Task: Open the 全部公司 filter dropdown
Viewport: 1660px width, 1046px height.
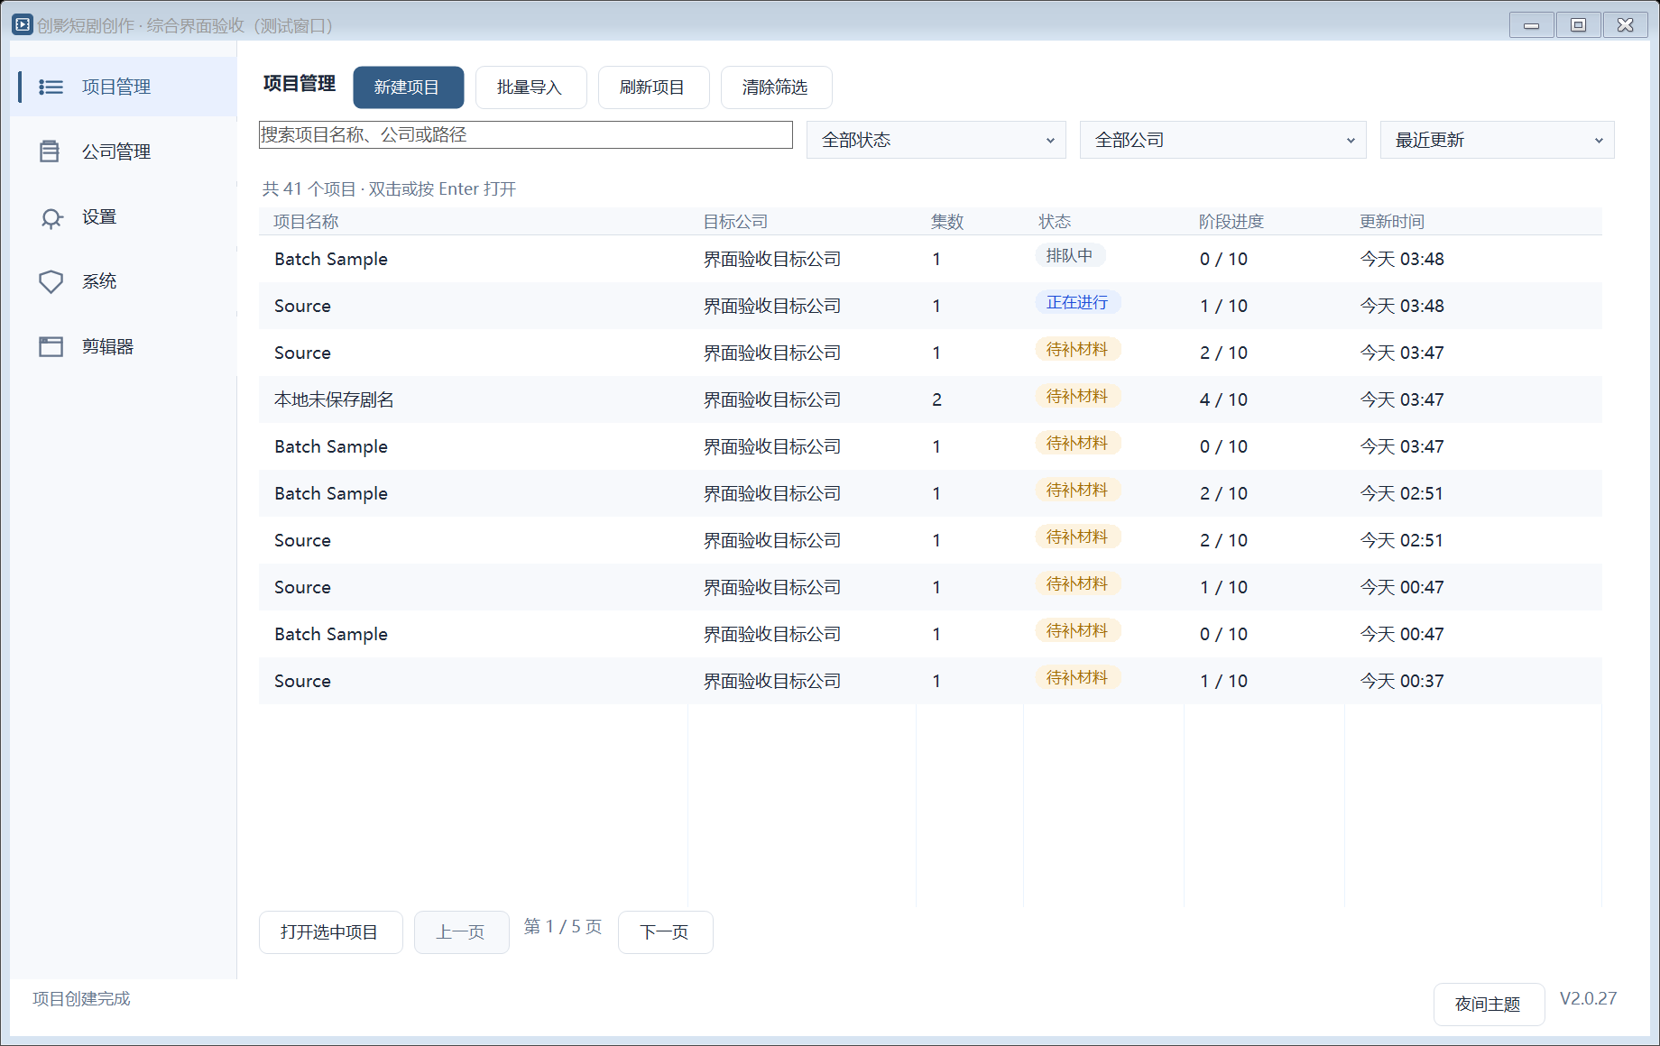Action: [1223, 140]
